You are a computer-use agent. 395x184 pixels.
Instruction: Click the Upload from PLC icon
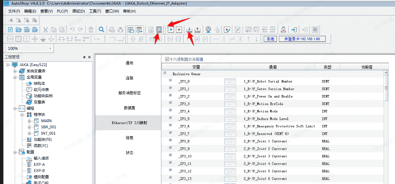coord(197,30)
